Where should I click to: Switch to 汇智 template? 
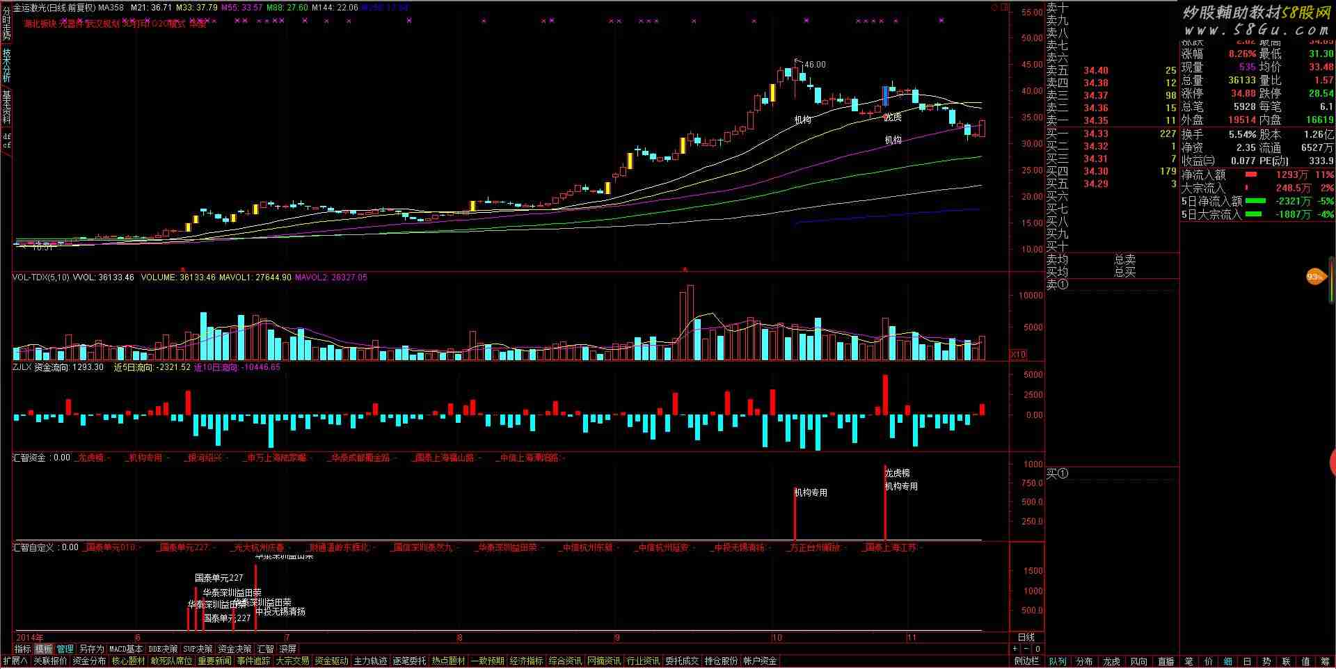tap(265, 649)
